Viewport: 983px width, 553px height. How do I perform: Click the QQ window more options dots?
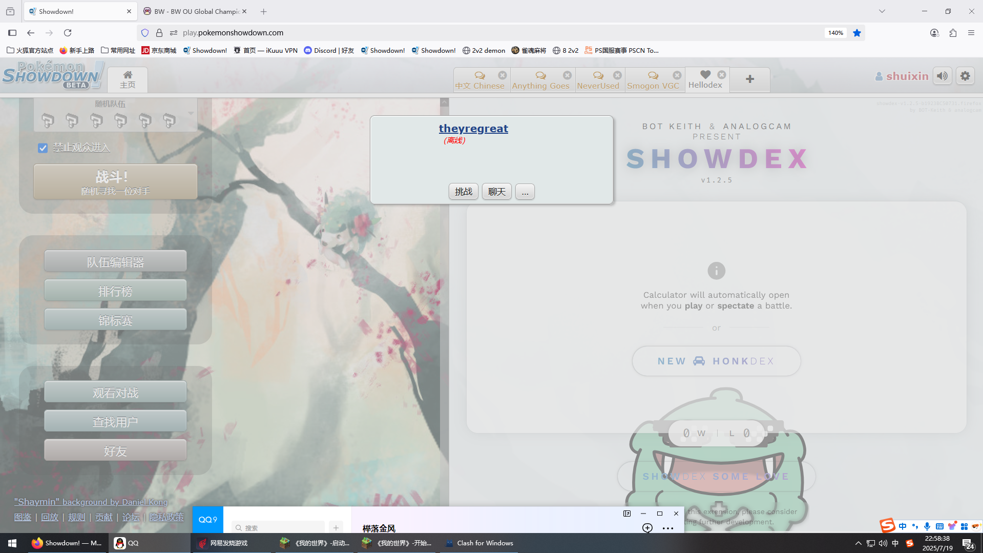coord(668,528)
